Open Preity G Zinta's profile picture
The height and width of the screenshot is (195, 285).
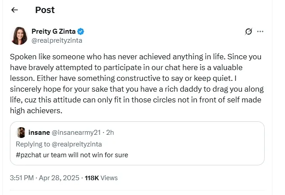pyautogui.click(x=19, y=36)
